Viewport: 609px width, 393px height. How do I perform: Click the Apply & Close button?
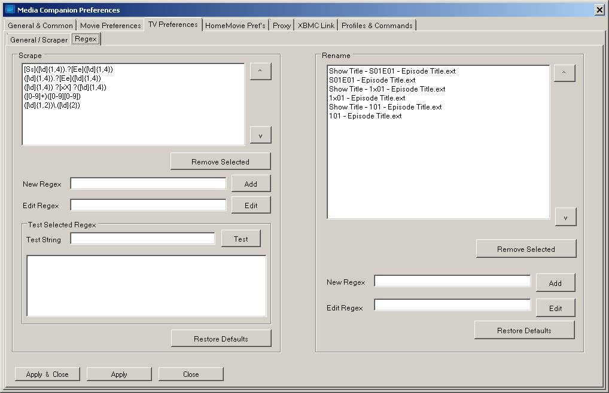47,374
